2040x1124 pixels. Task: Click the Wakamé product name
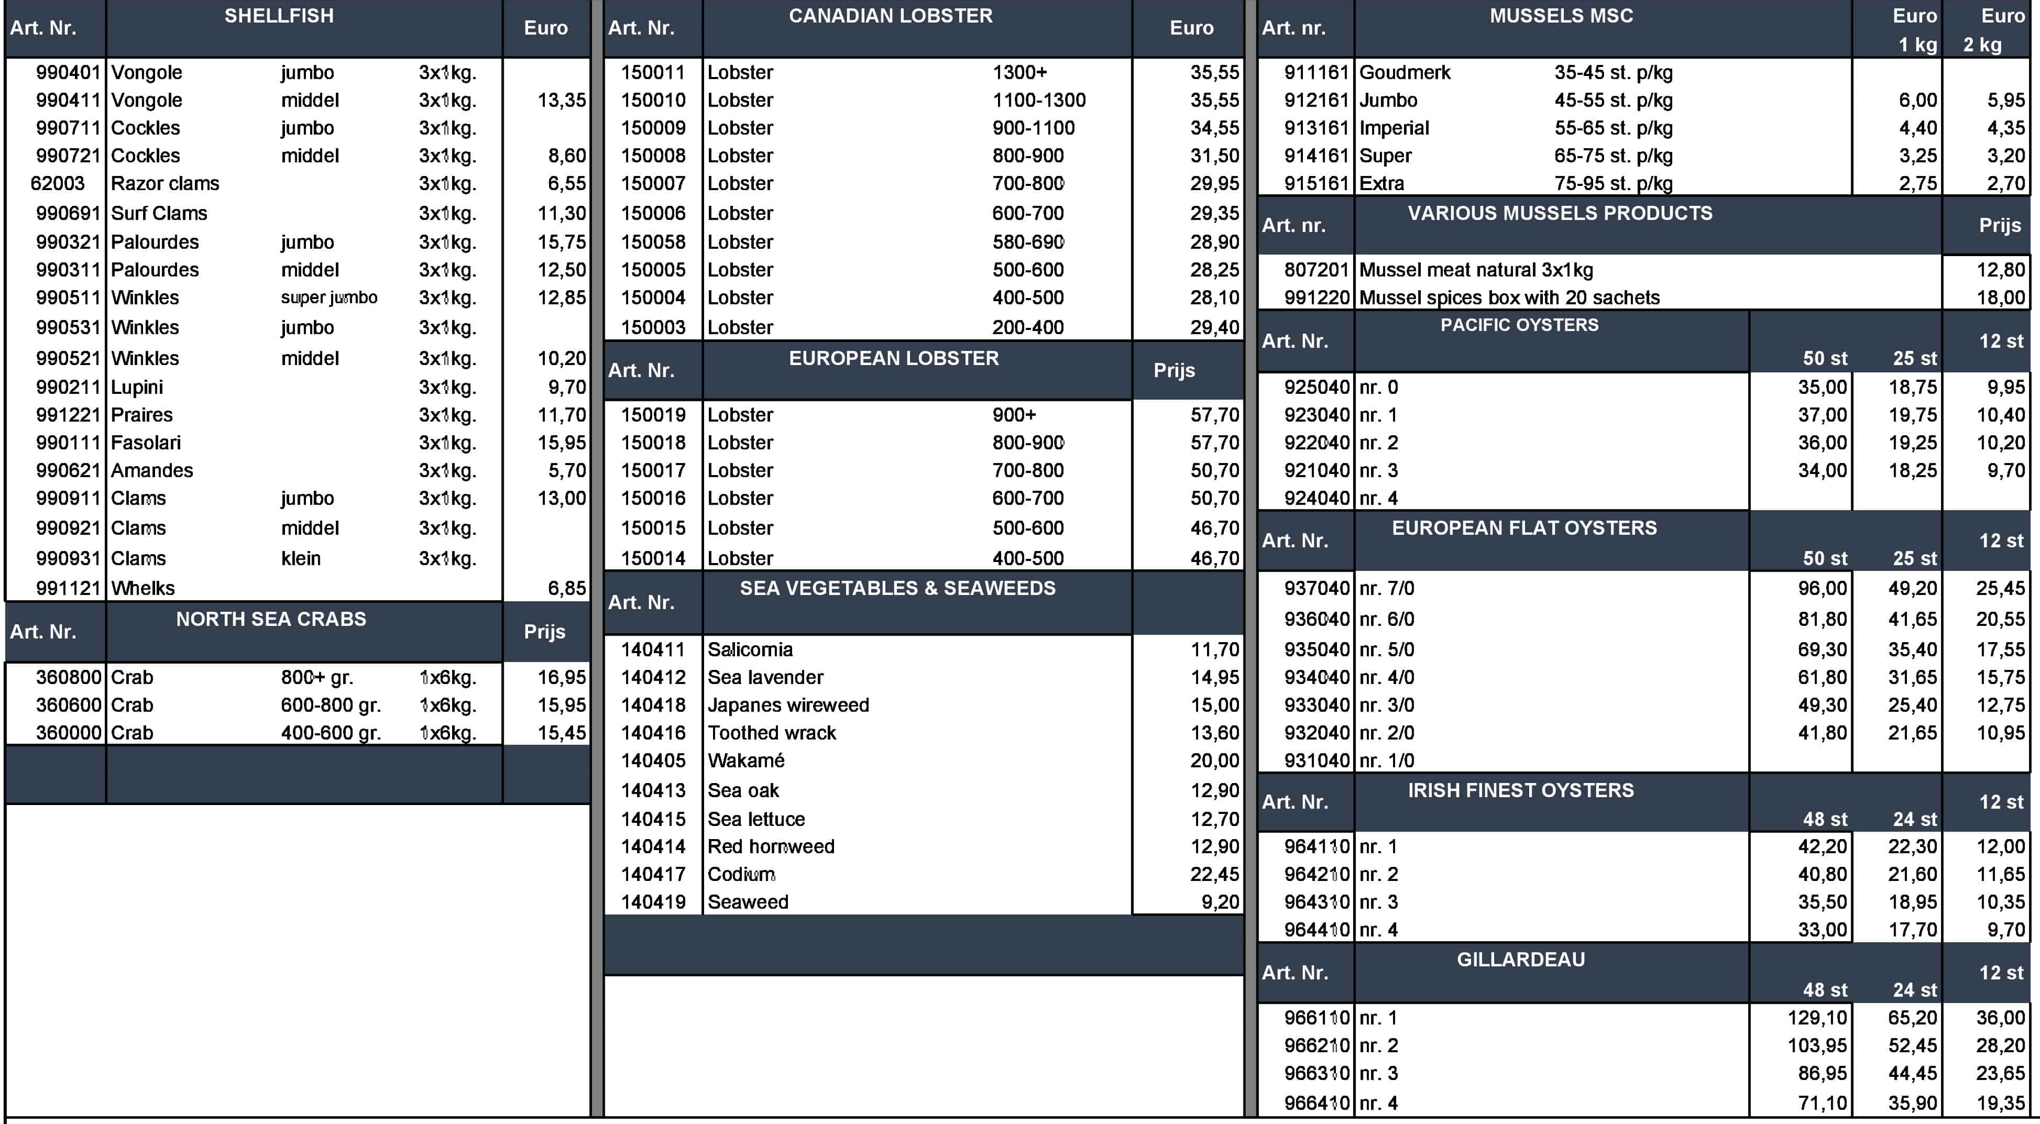click(x=745, y=761)
